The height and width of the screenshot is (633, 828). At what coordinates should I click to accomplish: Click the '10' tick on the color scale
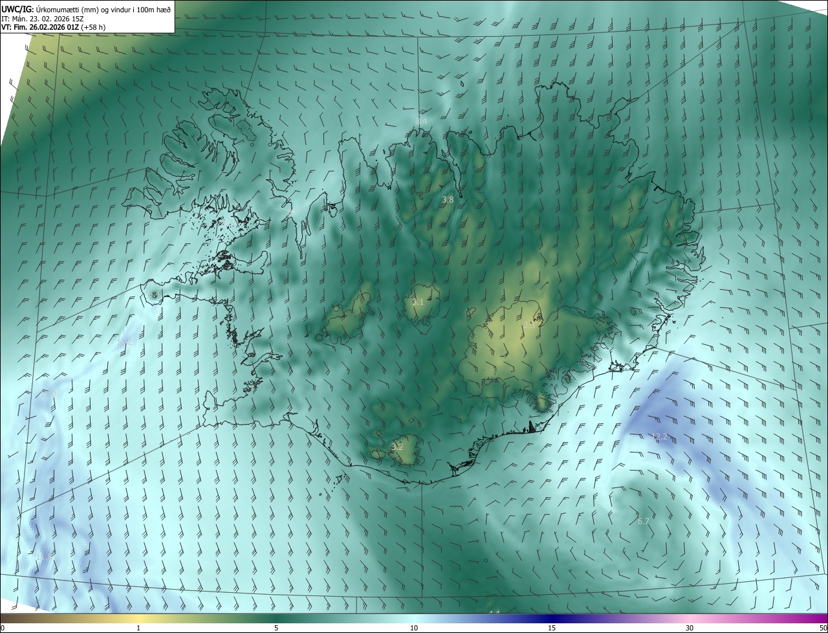(414, 628)
